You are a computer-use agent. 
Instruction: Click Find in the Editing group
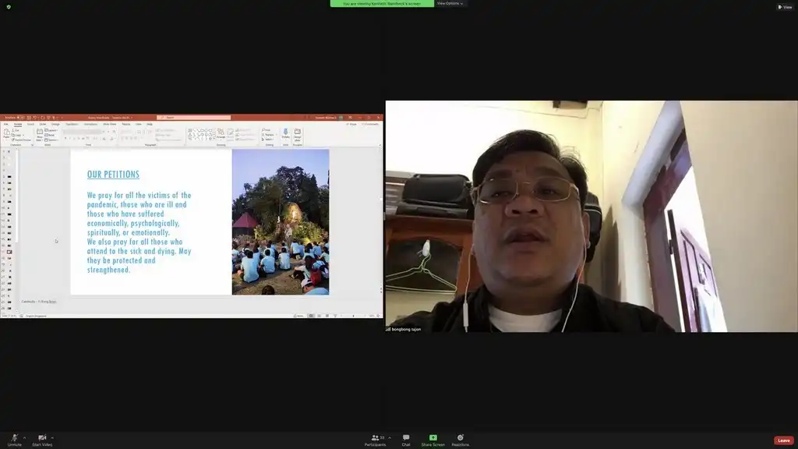(267, 130)
